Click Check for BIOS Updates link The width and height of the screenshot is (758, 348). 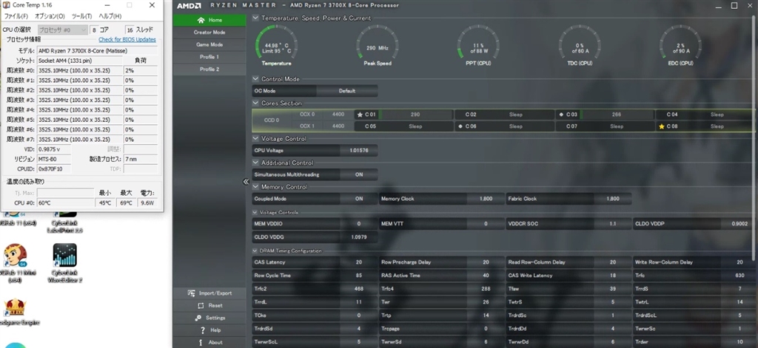coord(127,40)
